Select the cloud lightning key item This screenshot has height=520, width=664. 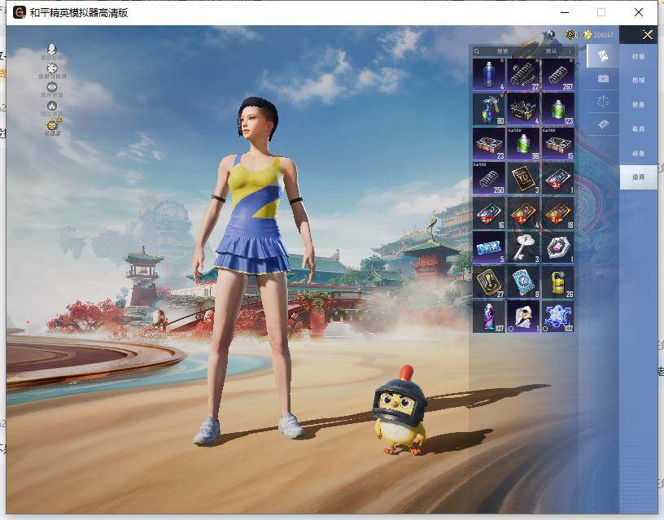523,247
